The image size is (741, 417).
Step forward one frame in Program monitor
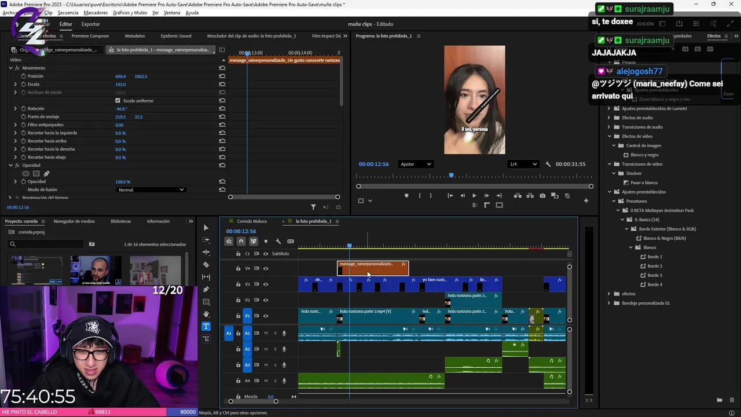coord(486,196)
